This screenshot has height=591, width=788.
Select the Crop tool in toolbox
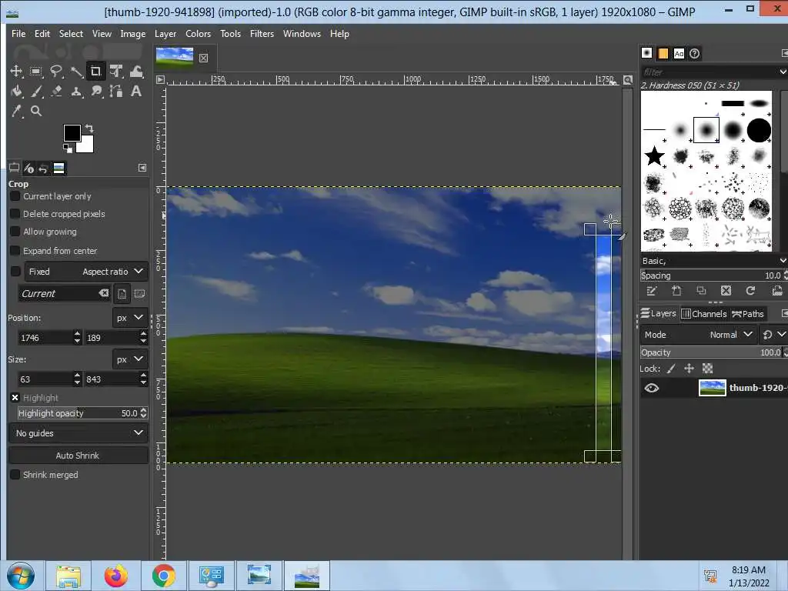[95, 71]
